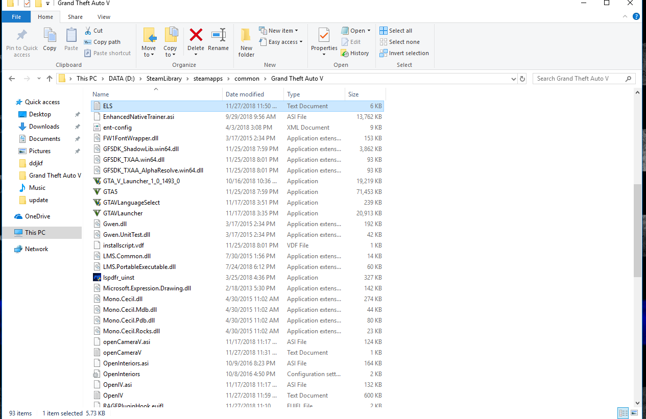Open the File menu tab
This screenshot has height=419, width=646.
click(x=16, y=17)
